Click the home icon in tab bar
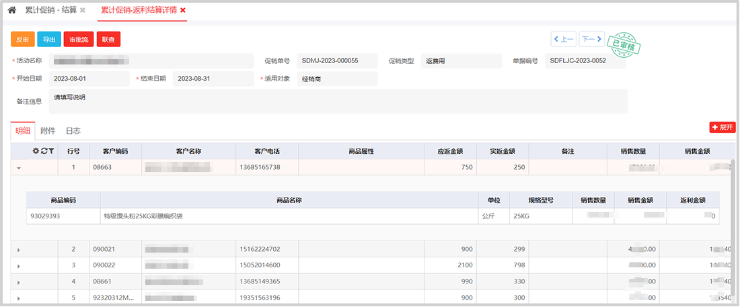Image resolution: width=740 pixels, height=307 pixels. (11, 11)
